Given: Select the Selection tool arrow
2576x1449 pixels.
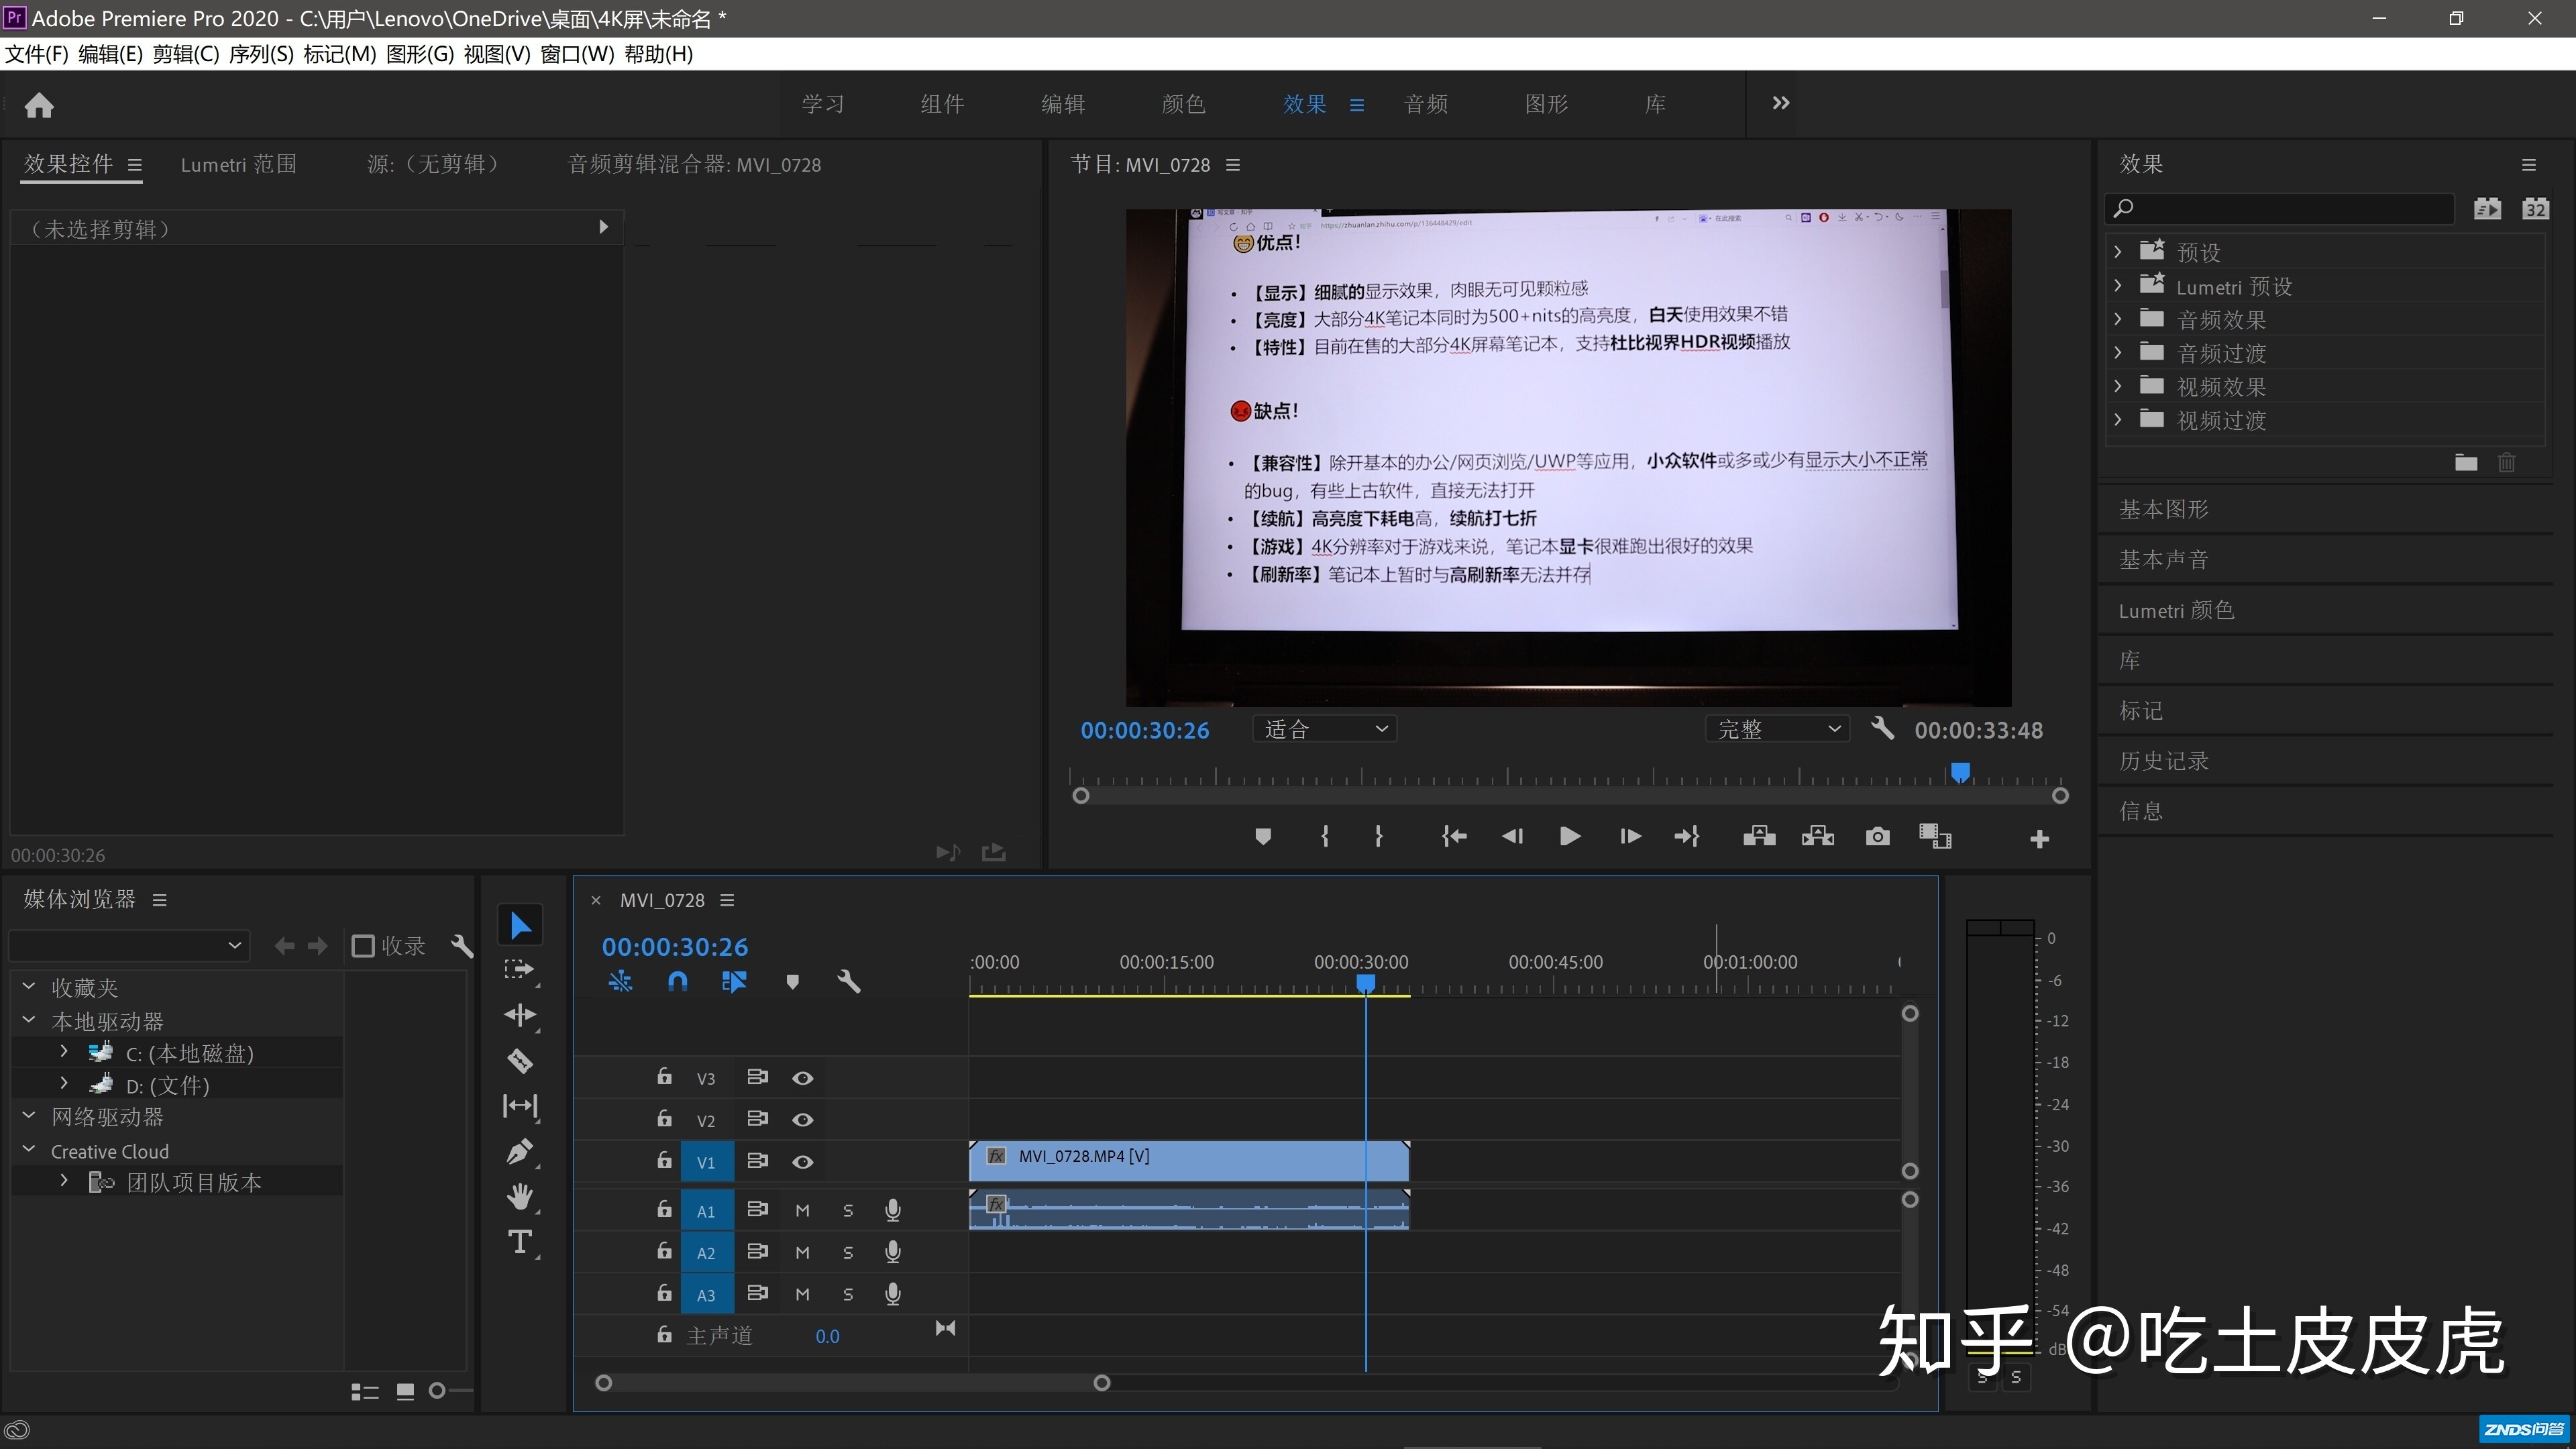Looking at the screenshot, I should [x=520, y=925].
